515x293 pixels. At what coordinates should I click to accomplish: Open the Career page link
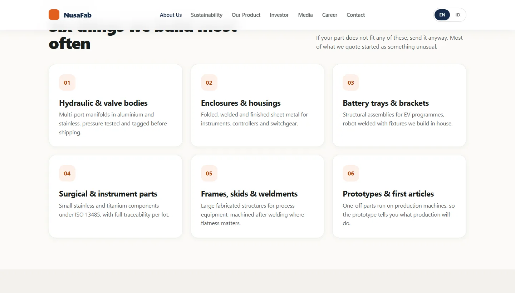(x=330, y=15)
